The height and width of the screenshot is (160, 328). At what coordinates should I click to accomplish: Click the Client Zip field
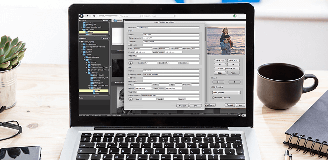coord(178,49)
